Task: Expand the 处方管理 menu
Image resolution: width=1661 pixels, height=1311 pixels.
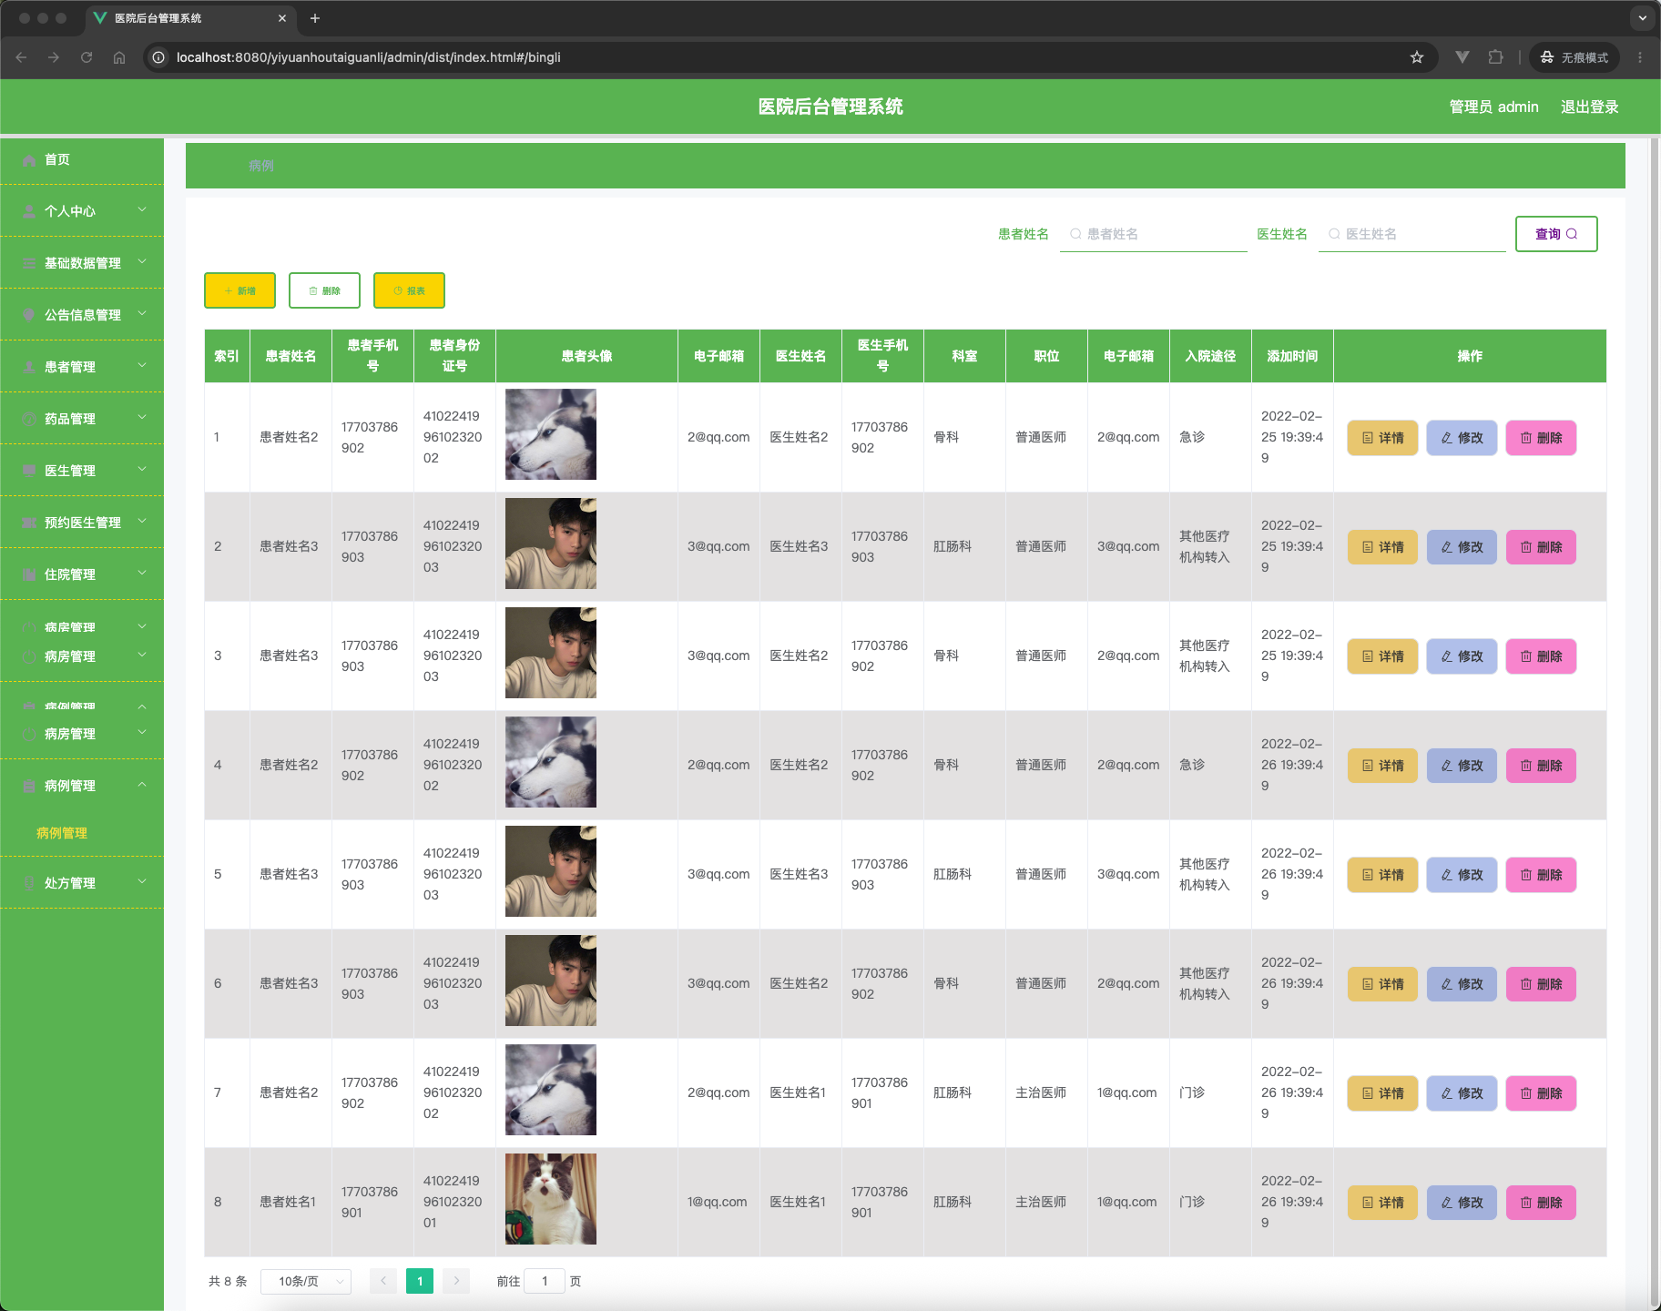Action: click(82, 883)
